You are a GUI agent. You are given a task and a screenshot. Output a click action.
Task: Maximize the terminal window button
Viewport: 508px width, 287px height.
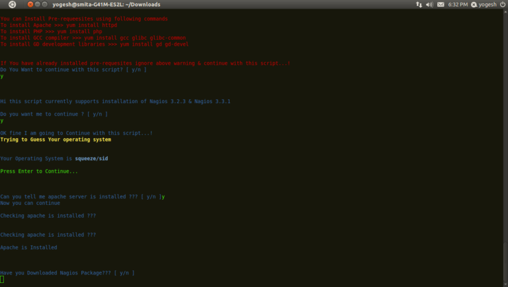coord(45,4)
